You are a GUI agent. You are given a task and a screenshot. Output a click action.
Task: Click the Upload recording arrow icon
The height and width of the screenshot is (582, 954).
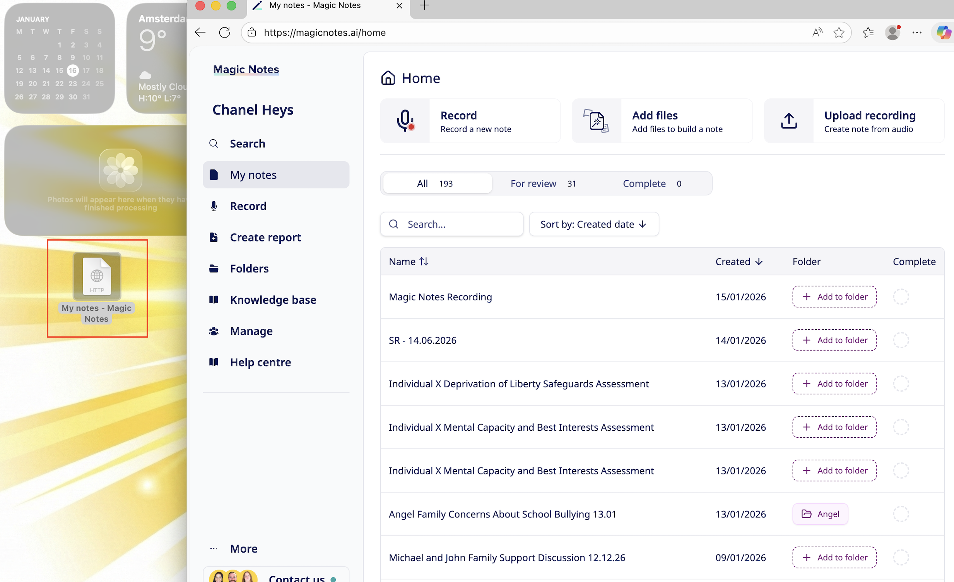(788, 121)
